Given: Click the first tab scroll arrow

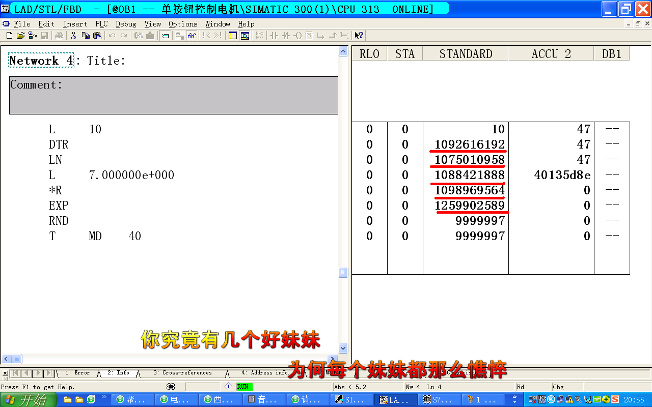Looking at the screenshot, I should tap(15, 373).
